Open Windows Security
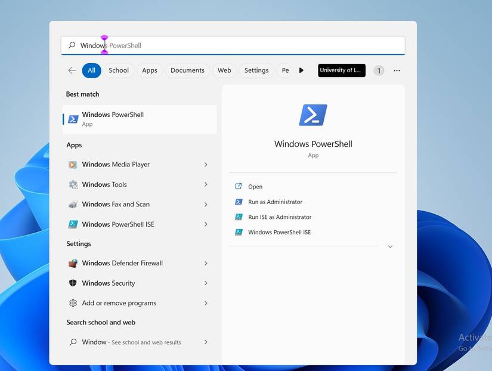Screen dimensions: 492x371 pyautogui.click(x=107, y=283)
